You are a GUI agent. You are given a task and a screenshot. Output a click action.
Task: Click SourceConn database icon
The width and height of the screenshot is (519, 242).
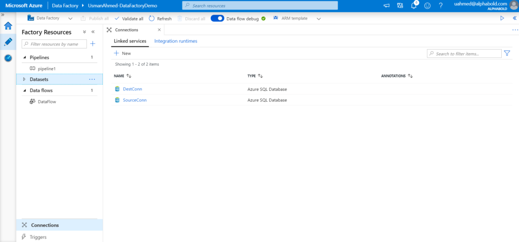(117, 100)
